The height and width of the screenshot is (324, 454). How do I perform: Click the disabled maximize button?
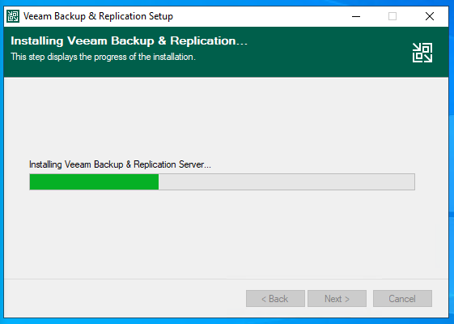(392, 16)
